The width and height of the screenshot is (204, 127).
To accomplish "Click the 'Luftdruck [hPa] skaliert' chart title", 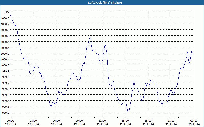I will pyautogui.click(x=105, y=3).
